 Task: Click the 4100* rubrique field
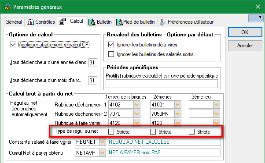[162, 105]
